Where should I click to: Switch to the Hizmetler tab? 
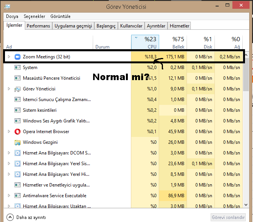(x=179, y=26)
